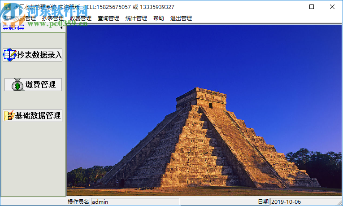Click the 抄表数据录入 button
Viewport: 343px width, 206px height.
[x=33, y=55]
